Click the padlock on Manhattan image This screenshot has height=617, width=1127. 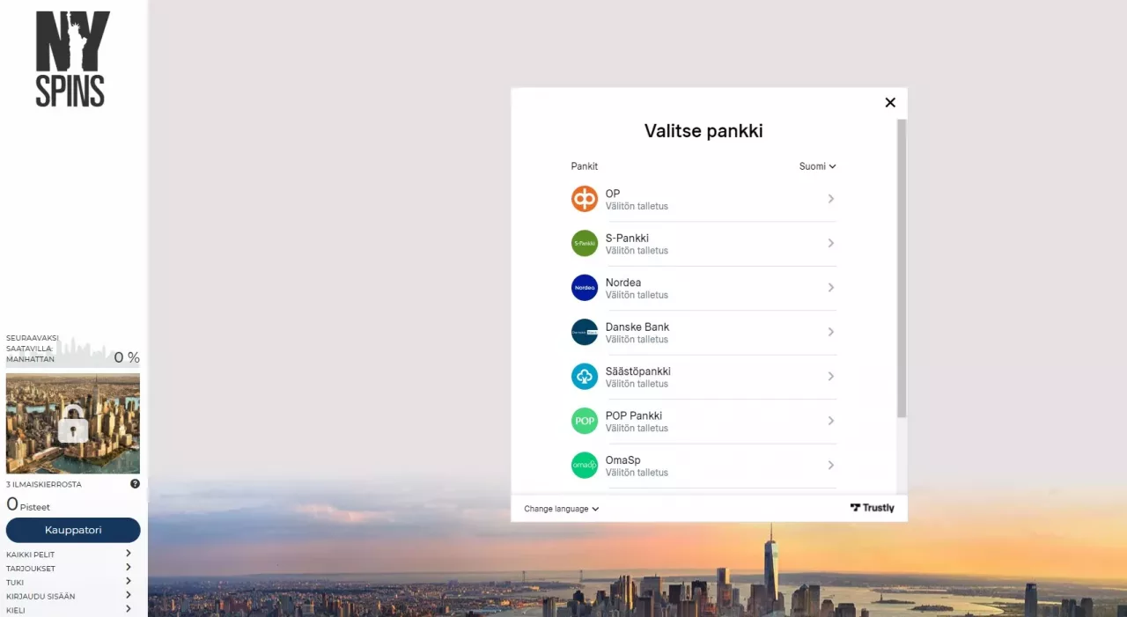(x=73, y=423)
